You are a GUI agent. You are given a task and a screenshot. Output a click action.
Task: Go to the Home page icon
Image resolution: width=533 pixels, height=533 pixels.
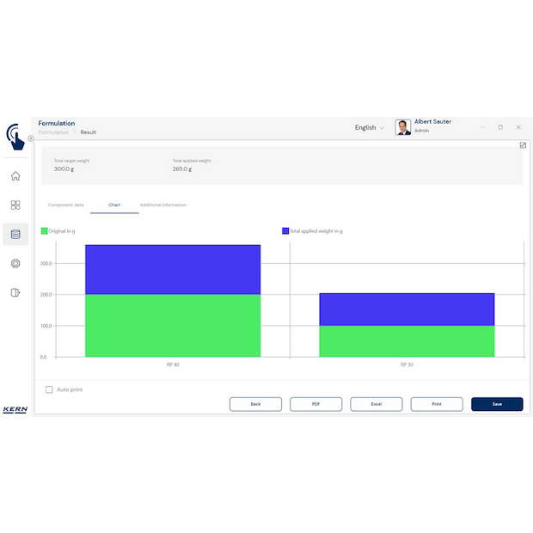[x=15, y=176]
